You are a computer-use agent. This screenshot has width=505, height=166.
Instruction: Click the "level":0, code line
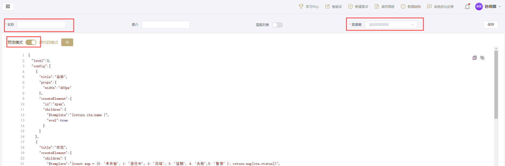[x=41, y=61]
